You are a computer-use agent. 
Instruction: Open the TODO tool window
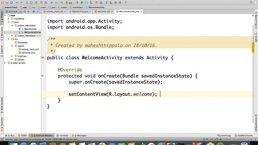[22, 136]
